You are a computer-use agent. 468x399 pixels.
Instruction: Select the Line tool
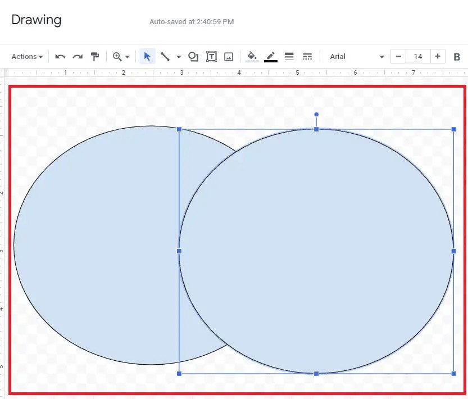click(166, 56)
